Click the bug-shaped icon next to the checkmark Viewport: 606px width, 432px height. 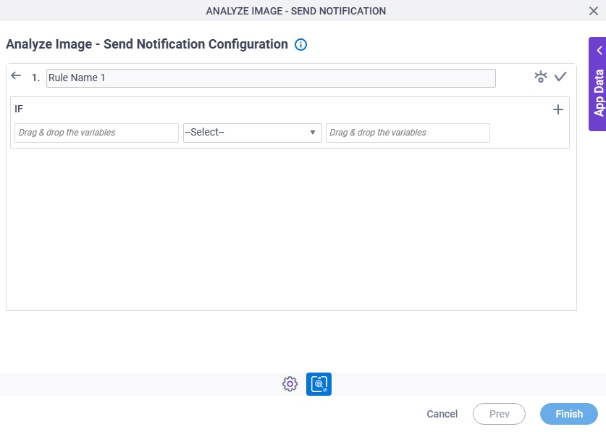pyautogui.click(x=541, y=77)
